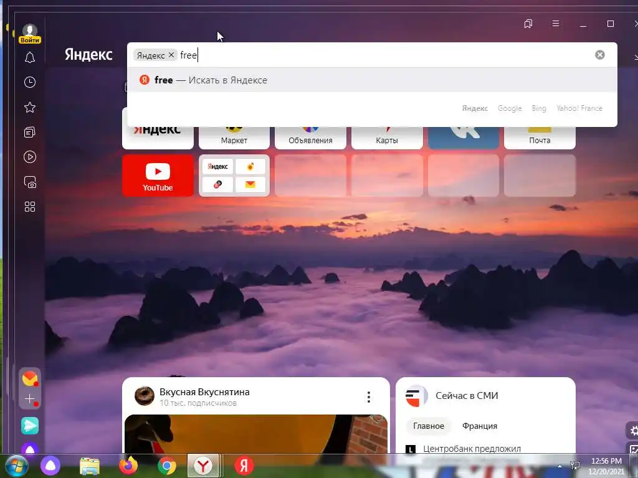
Task: Open the Объявления tile
Action: [310, 138]
